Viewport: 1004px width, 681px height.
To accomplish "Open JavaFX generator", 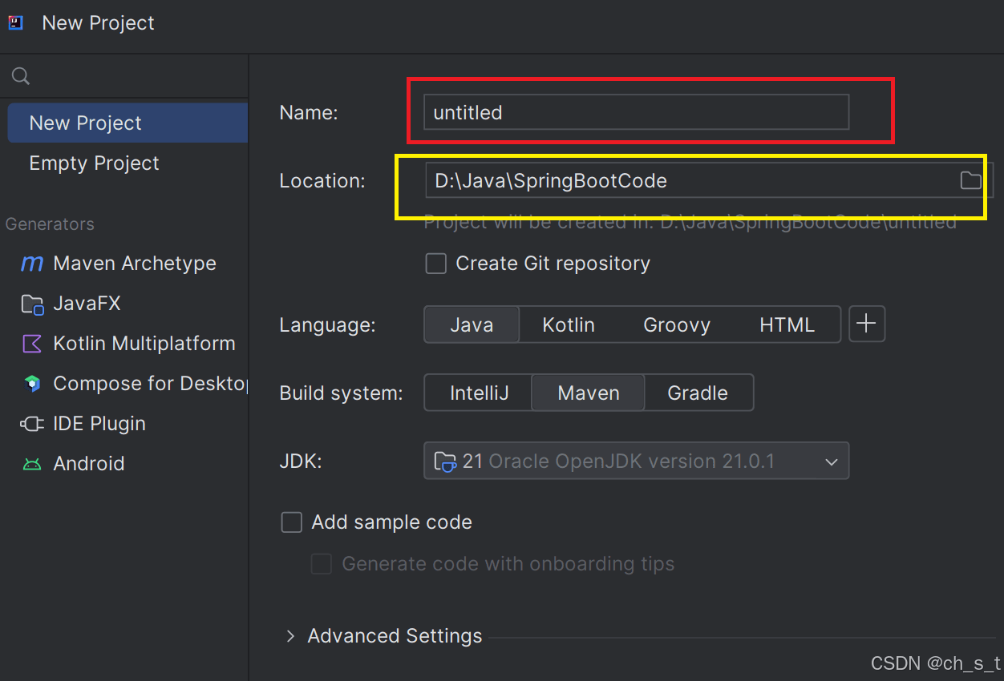I will click(x=87, y=304).
